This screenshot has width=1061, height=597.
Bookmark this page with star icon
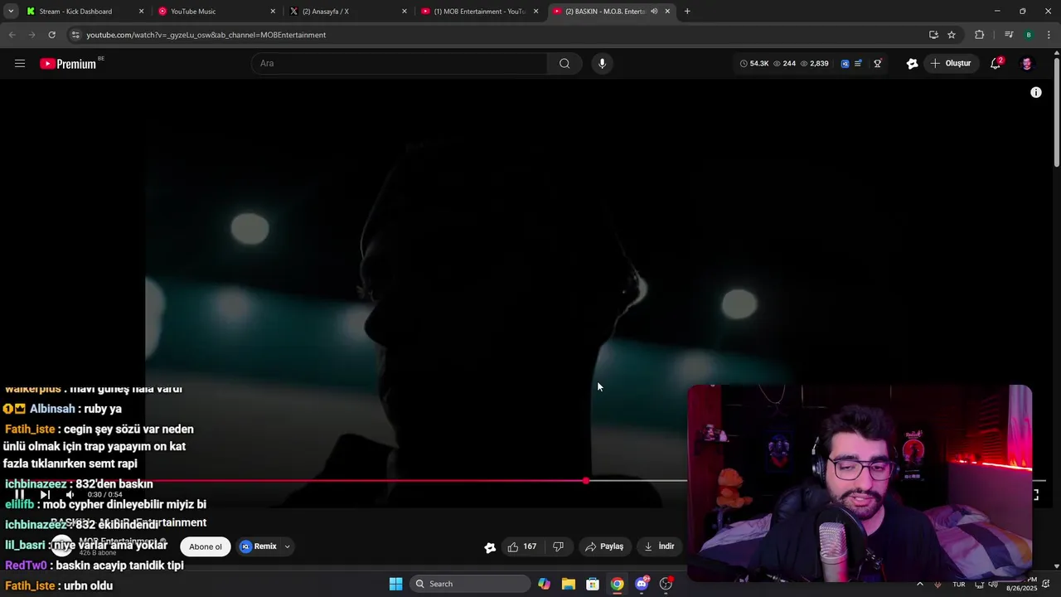pos(952,35)
